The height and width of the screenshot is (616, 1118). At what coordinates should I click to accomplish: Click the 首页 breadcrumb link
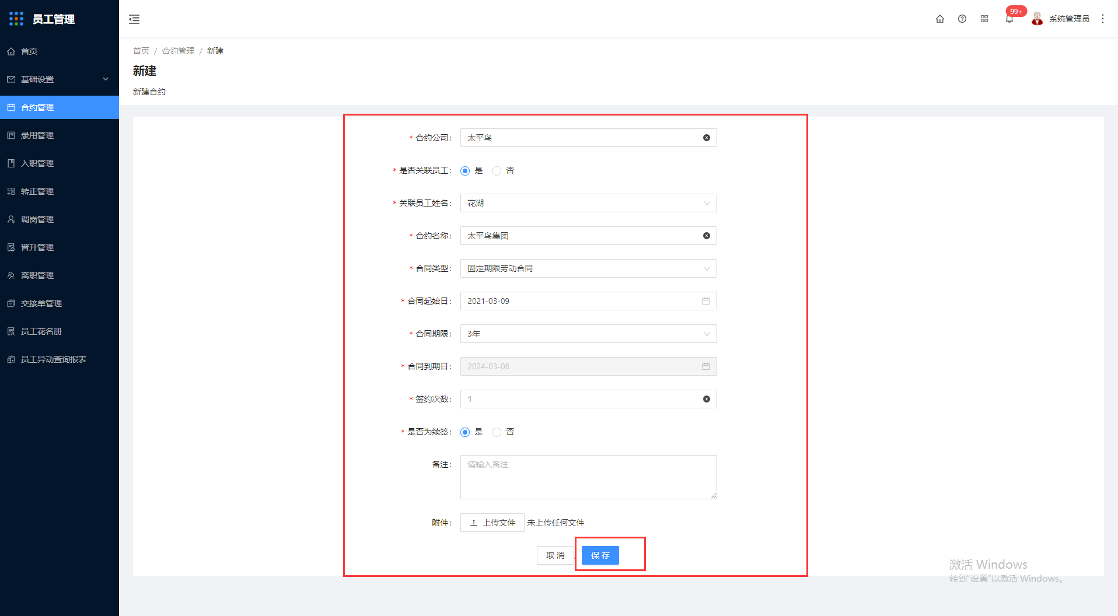pos(141,51)
